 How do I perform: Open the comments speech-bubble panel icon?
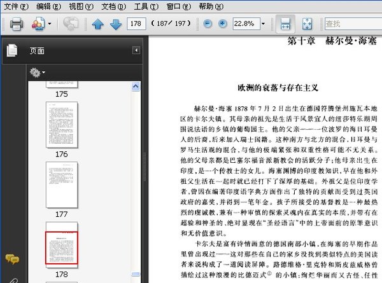(x=12, y=259)
